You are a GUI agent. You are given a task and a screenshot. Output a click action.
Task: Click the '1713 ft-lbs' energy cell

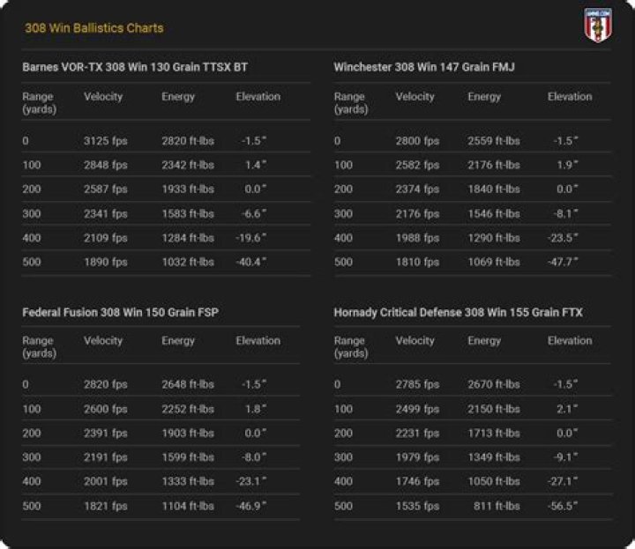(x=494, y=434)
